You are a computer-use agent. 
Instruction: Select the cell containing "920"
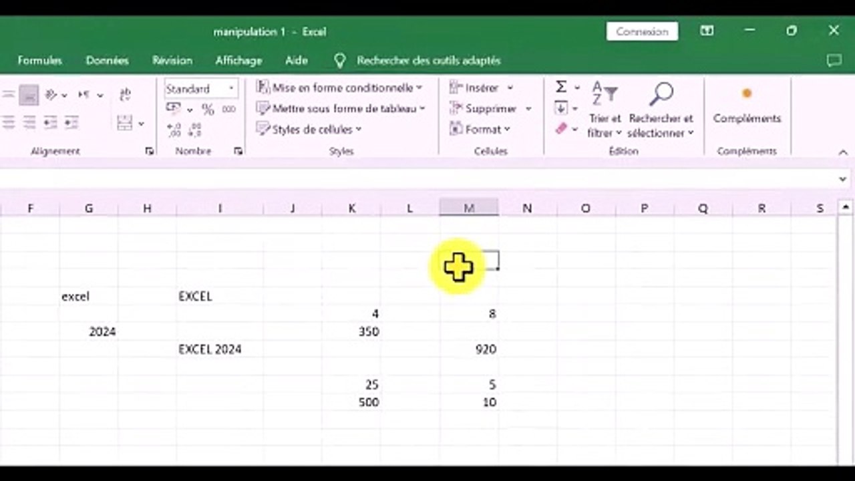click(x=469, y=349)
